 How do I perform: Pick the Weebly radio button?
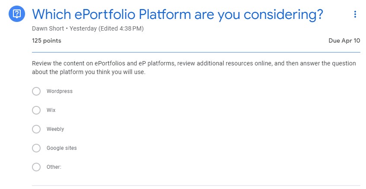[x=36, y=129]
